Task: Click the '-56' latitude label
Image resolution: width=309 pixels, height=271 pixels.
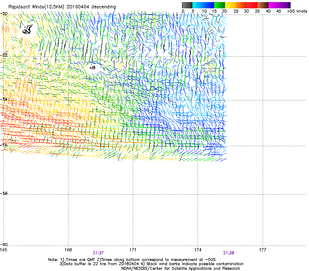Action: point(4,145)
